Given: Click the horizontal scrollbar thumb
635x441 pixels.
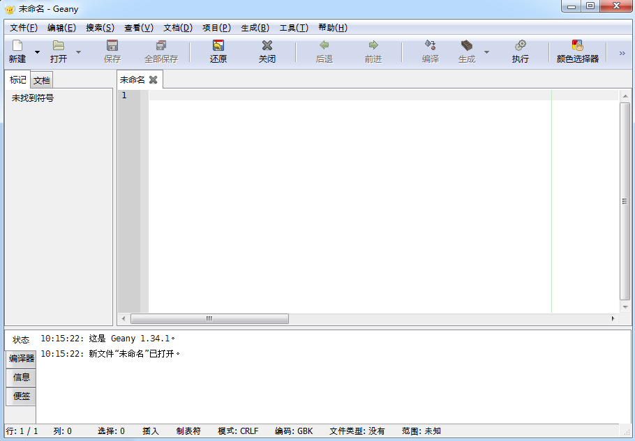Looking at the screenshot, I should point(209,318).
